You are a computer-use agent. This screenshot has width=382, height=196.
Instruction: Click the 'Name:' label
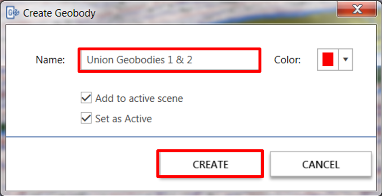50,60
